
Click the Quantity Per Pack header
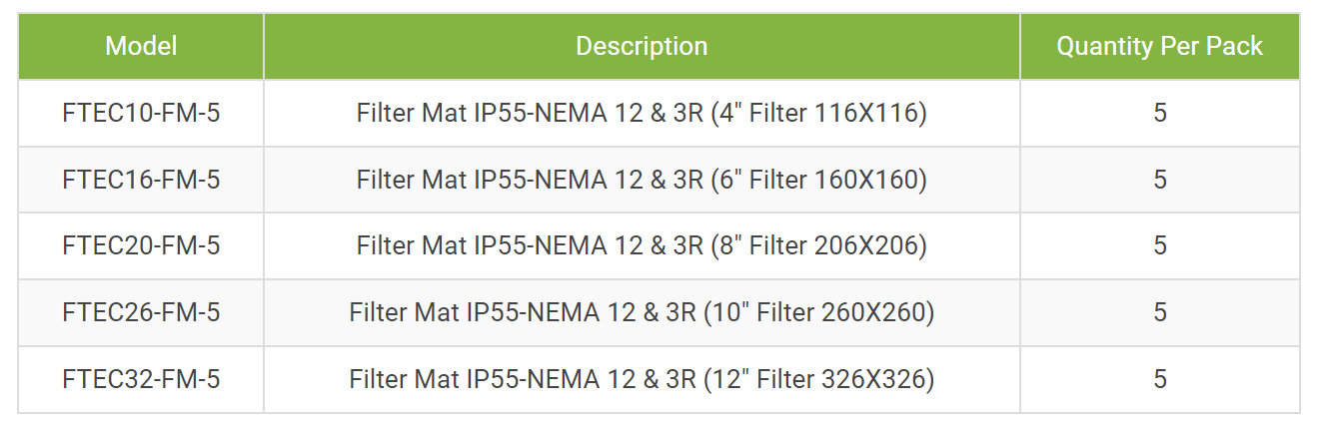point(1160,46)
